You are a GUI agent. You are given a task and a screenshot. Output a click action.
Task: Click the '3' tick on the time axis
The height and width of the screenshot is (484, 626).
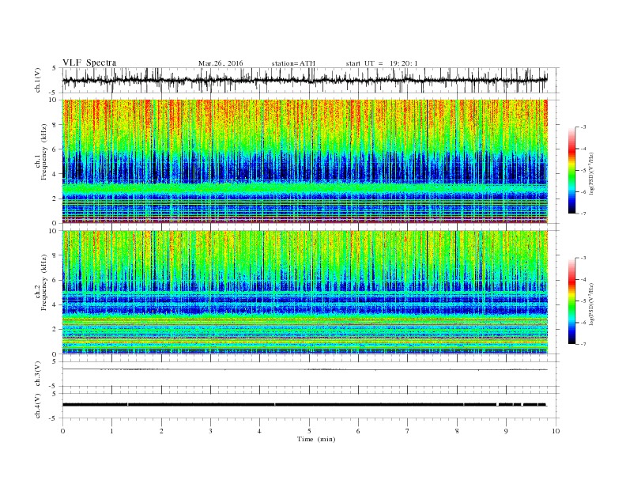210,431
